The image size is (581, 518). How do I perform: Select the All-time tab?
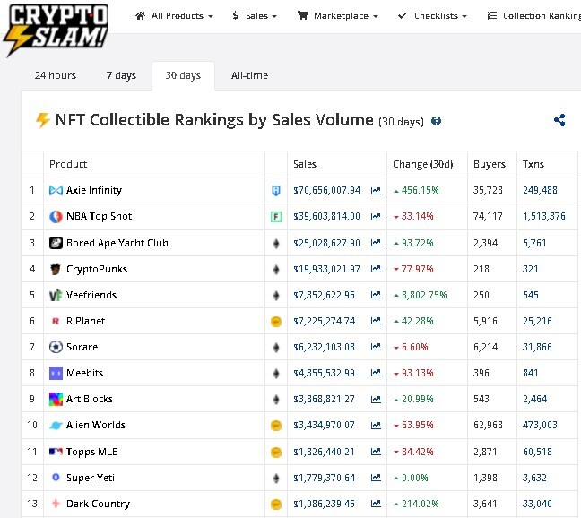(249, 75)
